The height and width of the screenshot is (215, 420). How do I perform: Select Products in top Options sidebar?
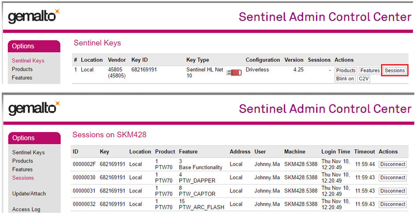tap(22, 69)
